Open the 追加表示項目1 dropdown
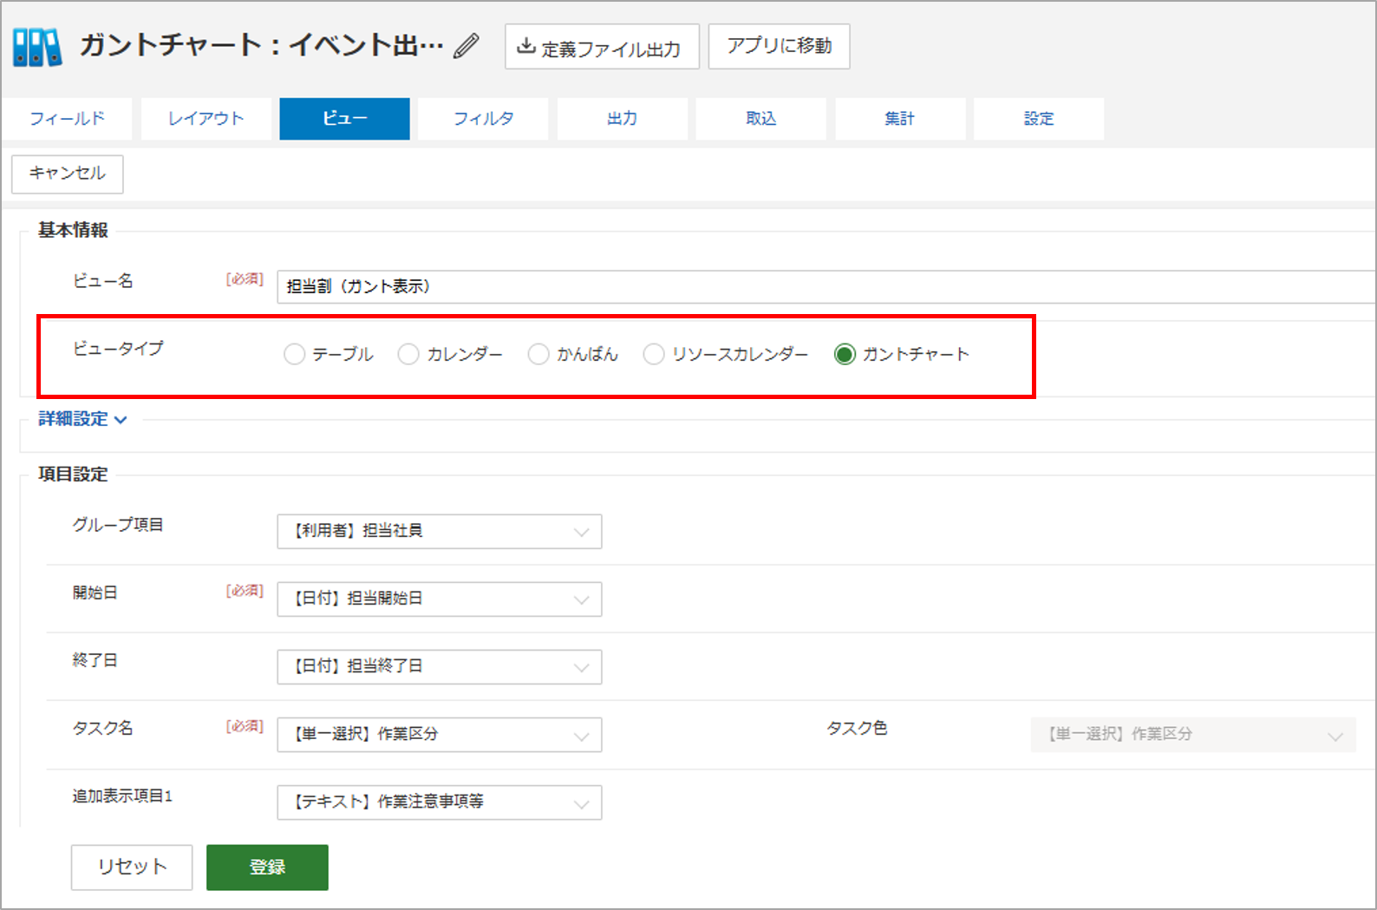The width and height of the screenshot is (1377, 910). point(440,802)
